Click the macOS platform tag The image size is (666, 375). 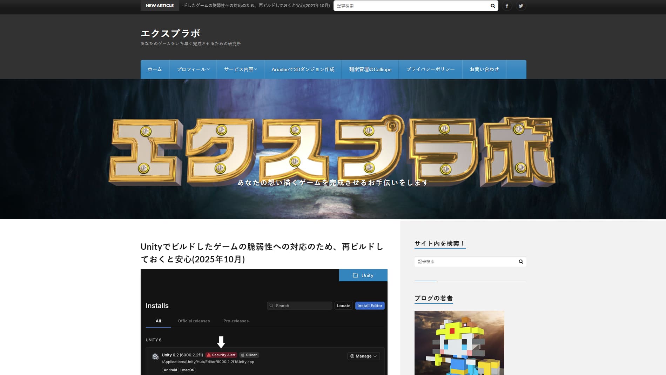click(x=188, y=369)
